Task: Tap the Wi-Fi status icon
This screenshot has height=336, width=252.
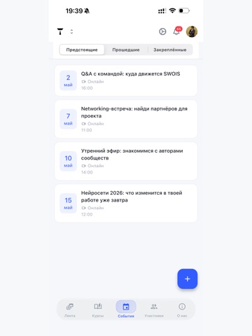Action: pos(172,10)
